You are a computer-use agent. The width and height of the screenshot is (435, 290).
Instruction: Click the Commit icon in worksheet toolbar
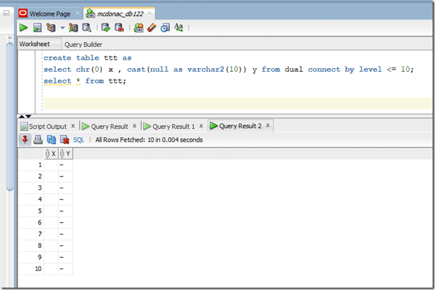[x=106, y=27]
